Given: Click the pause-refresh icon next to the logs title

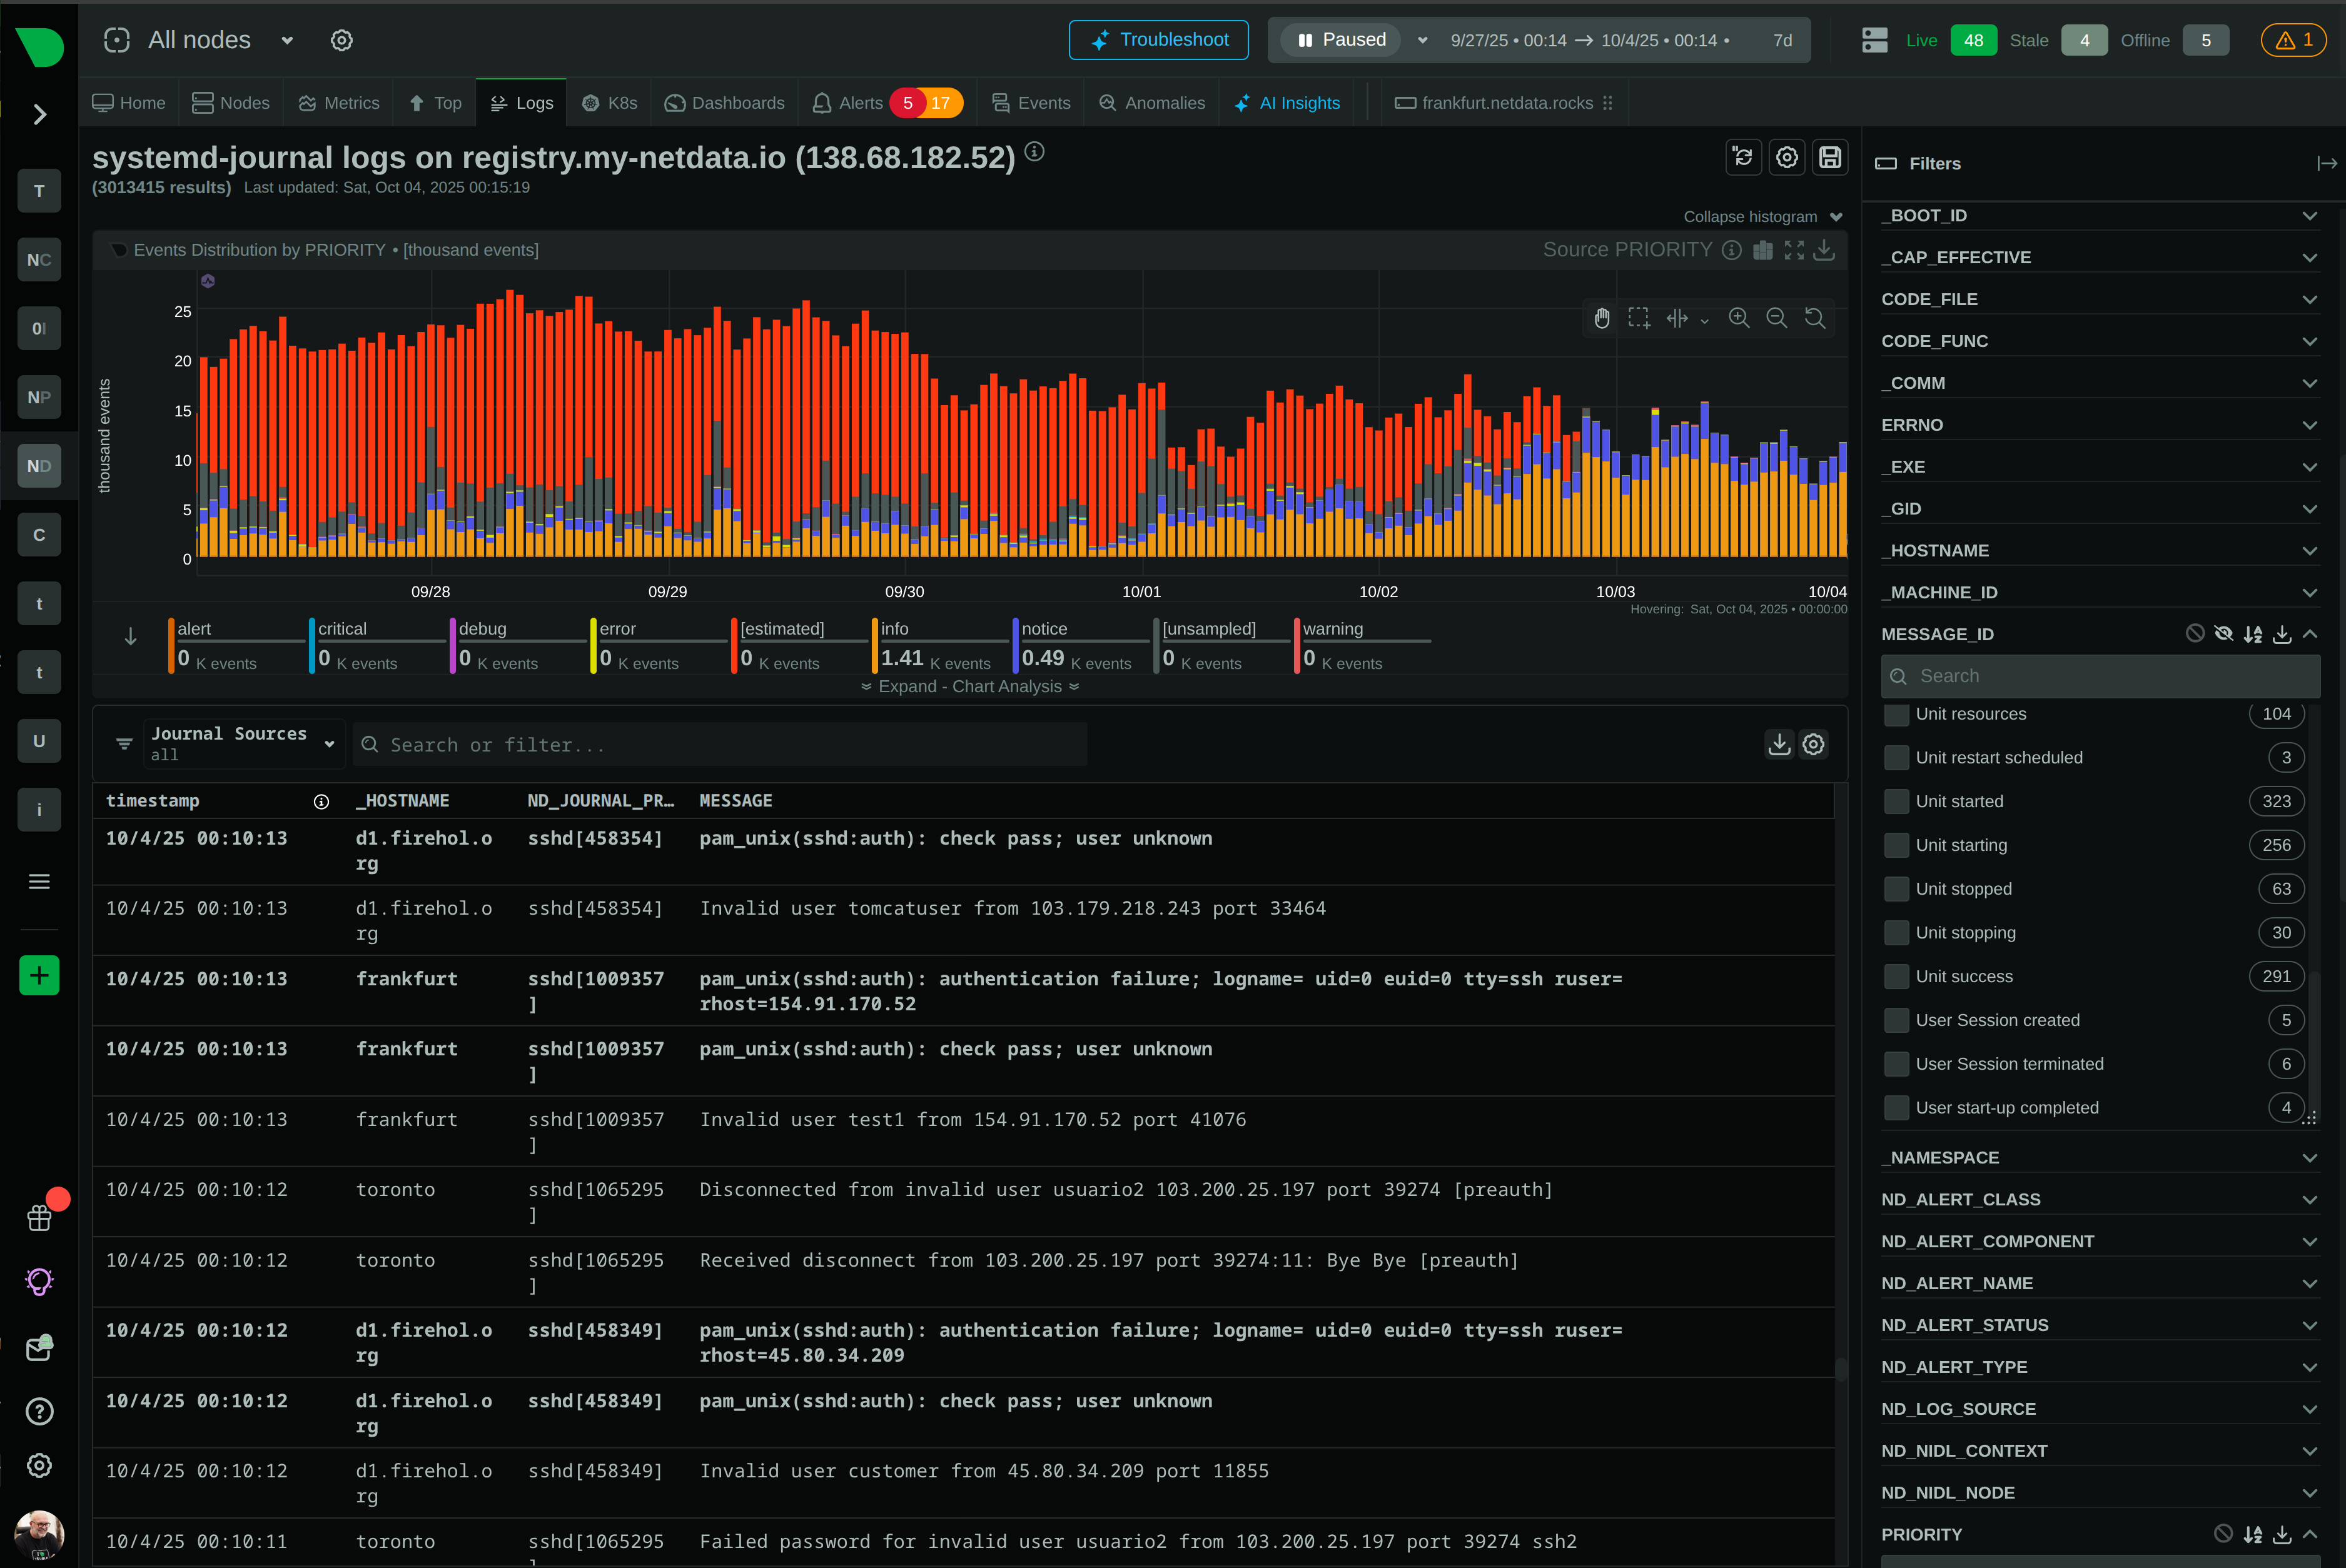Looking at the screenshot, I should [x=1742, y=157].
